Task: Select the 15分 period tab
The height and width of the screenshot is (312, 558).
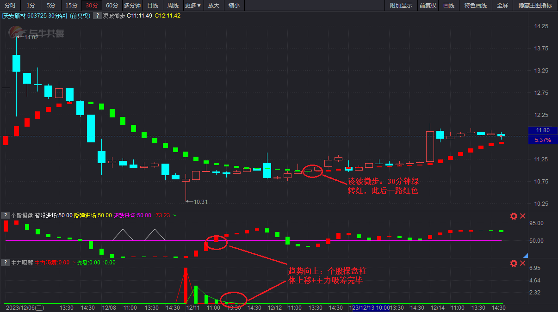Action: pyautogui.click(x=71, y=6)
